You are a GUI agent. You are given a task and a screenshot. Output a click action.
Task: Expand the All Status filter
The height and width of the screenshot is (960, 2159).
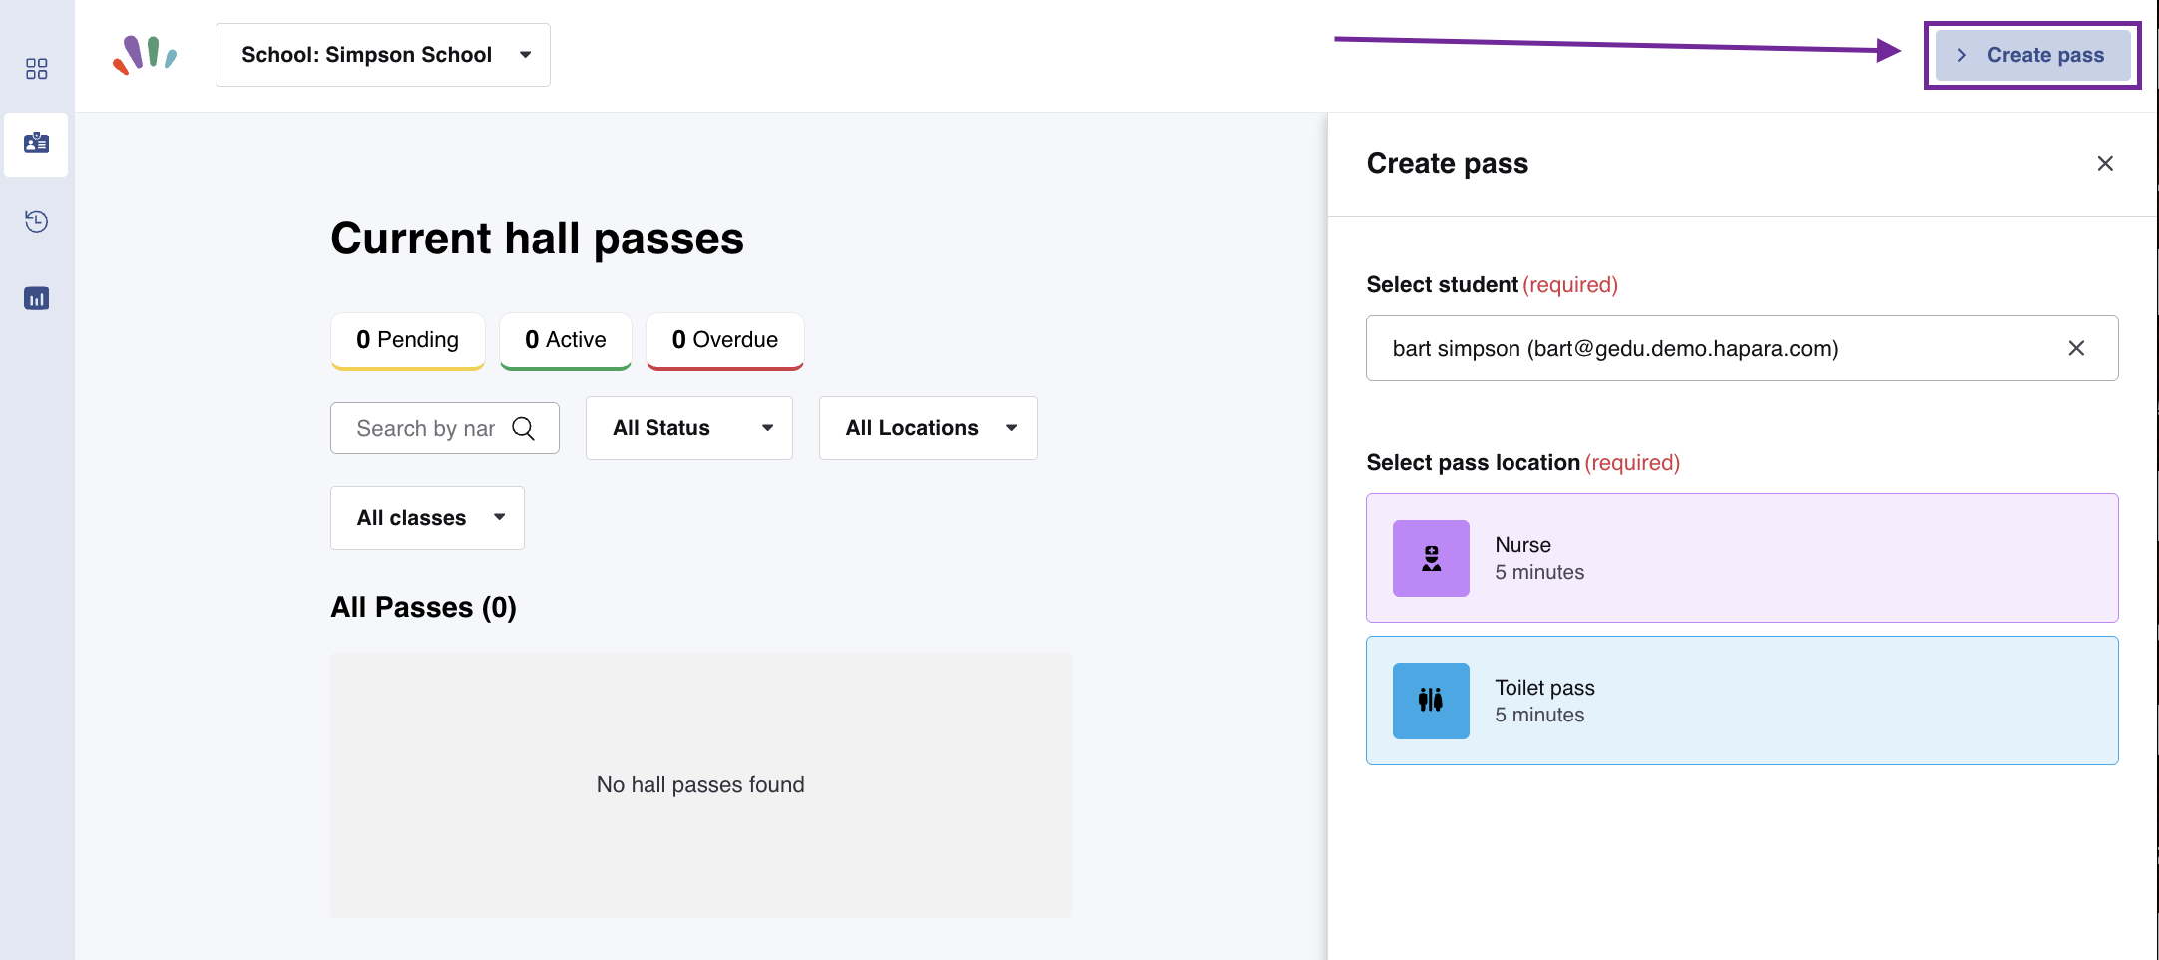(689, 428)
